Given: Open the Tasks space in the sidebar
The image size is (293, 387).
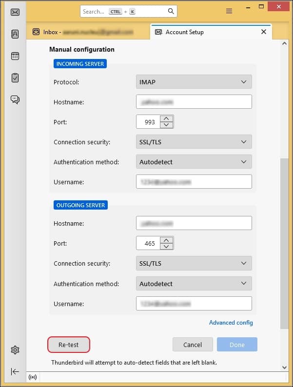Looking at the screenshot, I should tap(15, 78).
